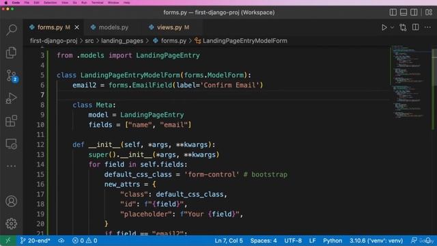Open the Terminal menu

point(97,3)
